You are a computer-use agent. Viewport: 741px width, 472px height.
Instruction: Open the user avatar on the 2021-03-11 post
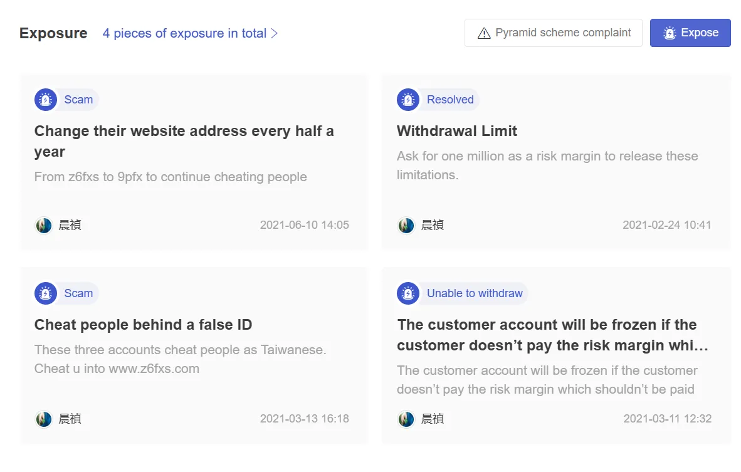[x=406, y=419]
